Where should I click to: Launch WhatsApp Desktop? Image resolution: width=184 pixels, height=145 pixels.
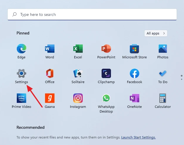(x=106, y=98)
